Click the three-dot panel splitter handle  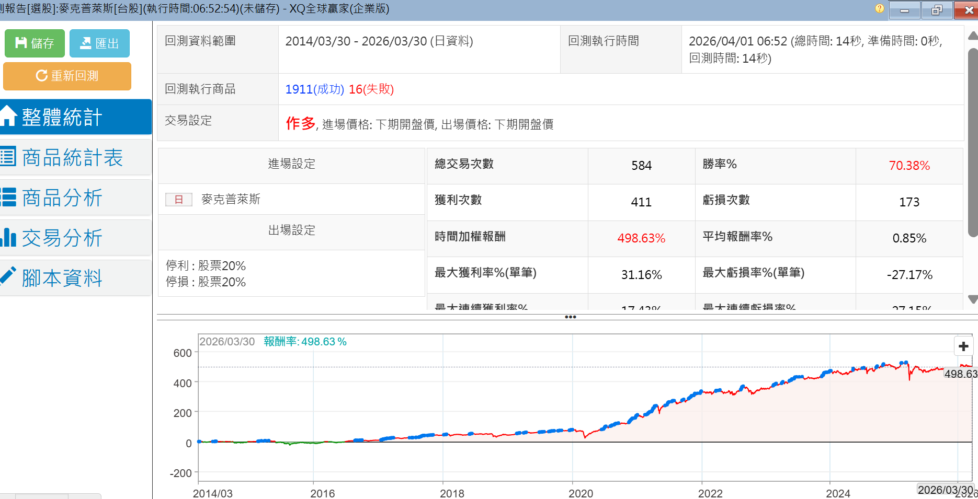(570, 317)
